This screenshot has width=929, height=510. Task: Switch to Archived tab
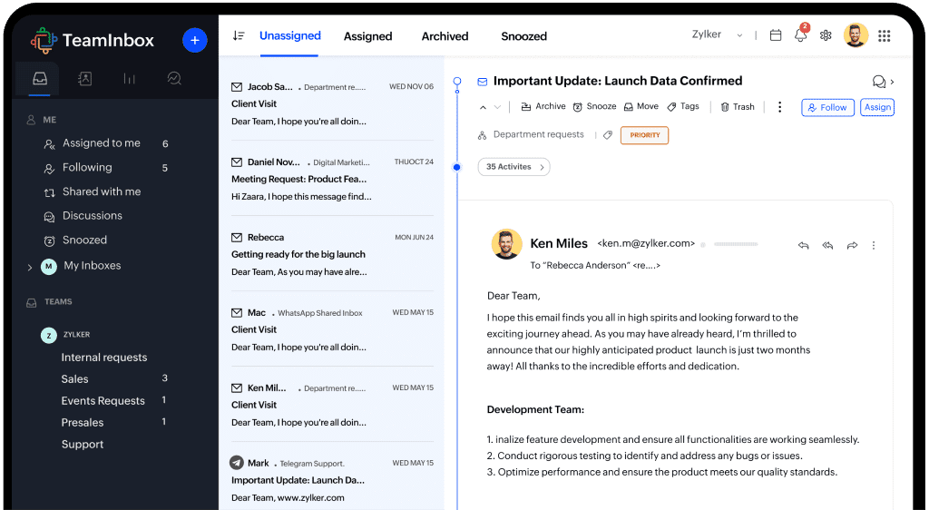coord(445,36)
